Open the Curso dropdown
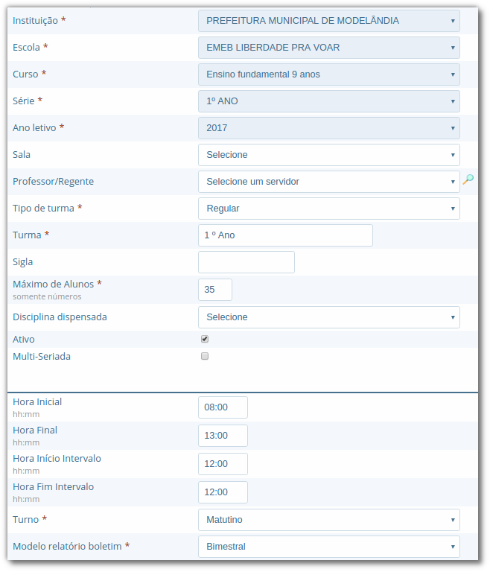The width and height of the screenshot is (490, 572). 328,74
